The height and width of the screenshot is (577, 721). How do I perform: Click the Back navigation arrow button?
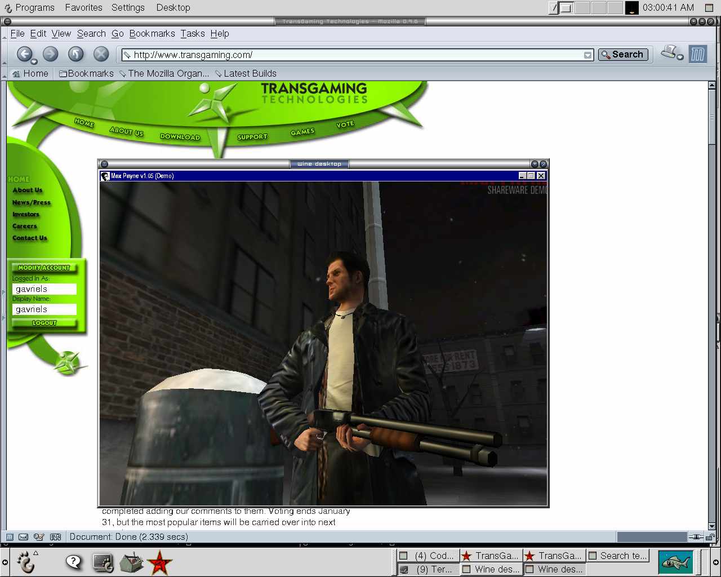click(x=24, y=54)
